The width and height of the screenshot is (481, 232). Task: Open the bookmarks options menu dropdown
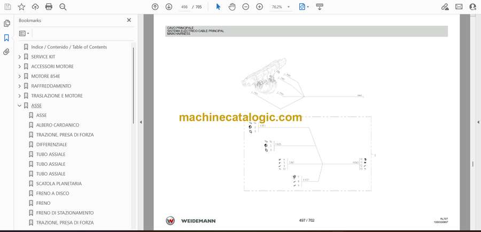[x=24, y=34]
